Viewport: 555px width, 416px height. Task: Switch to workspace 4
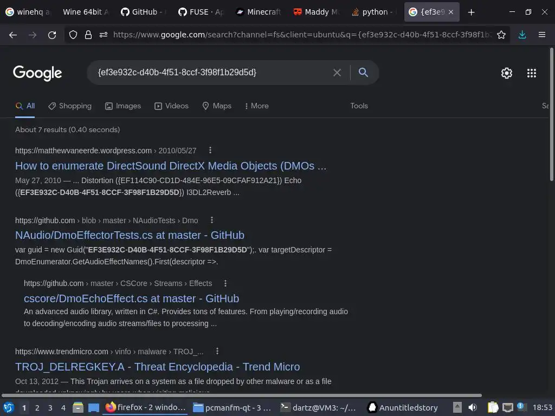coord(63,408)
